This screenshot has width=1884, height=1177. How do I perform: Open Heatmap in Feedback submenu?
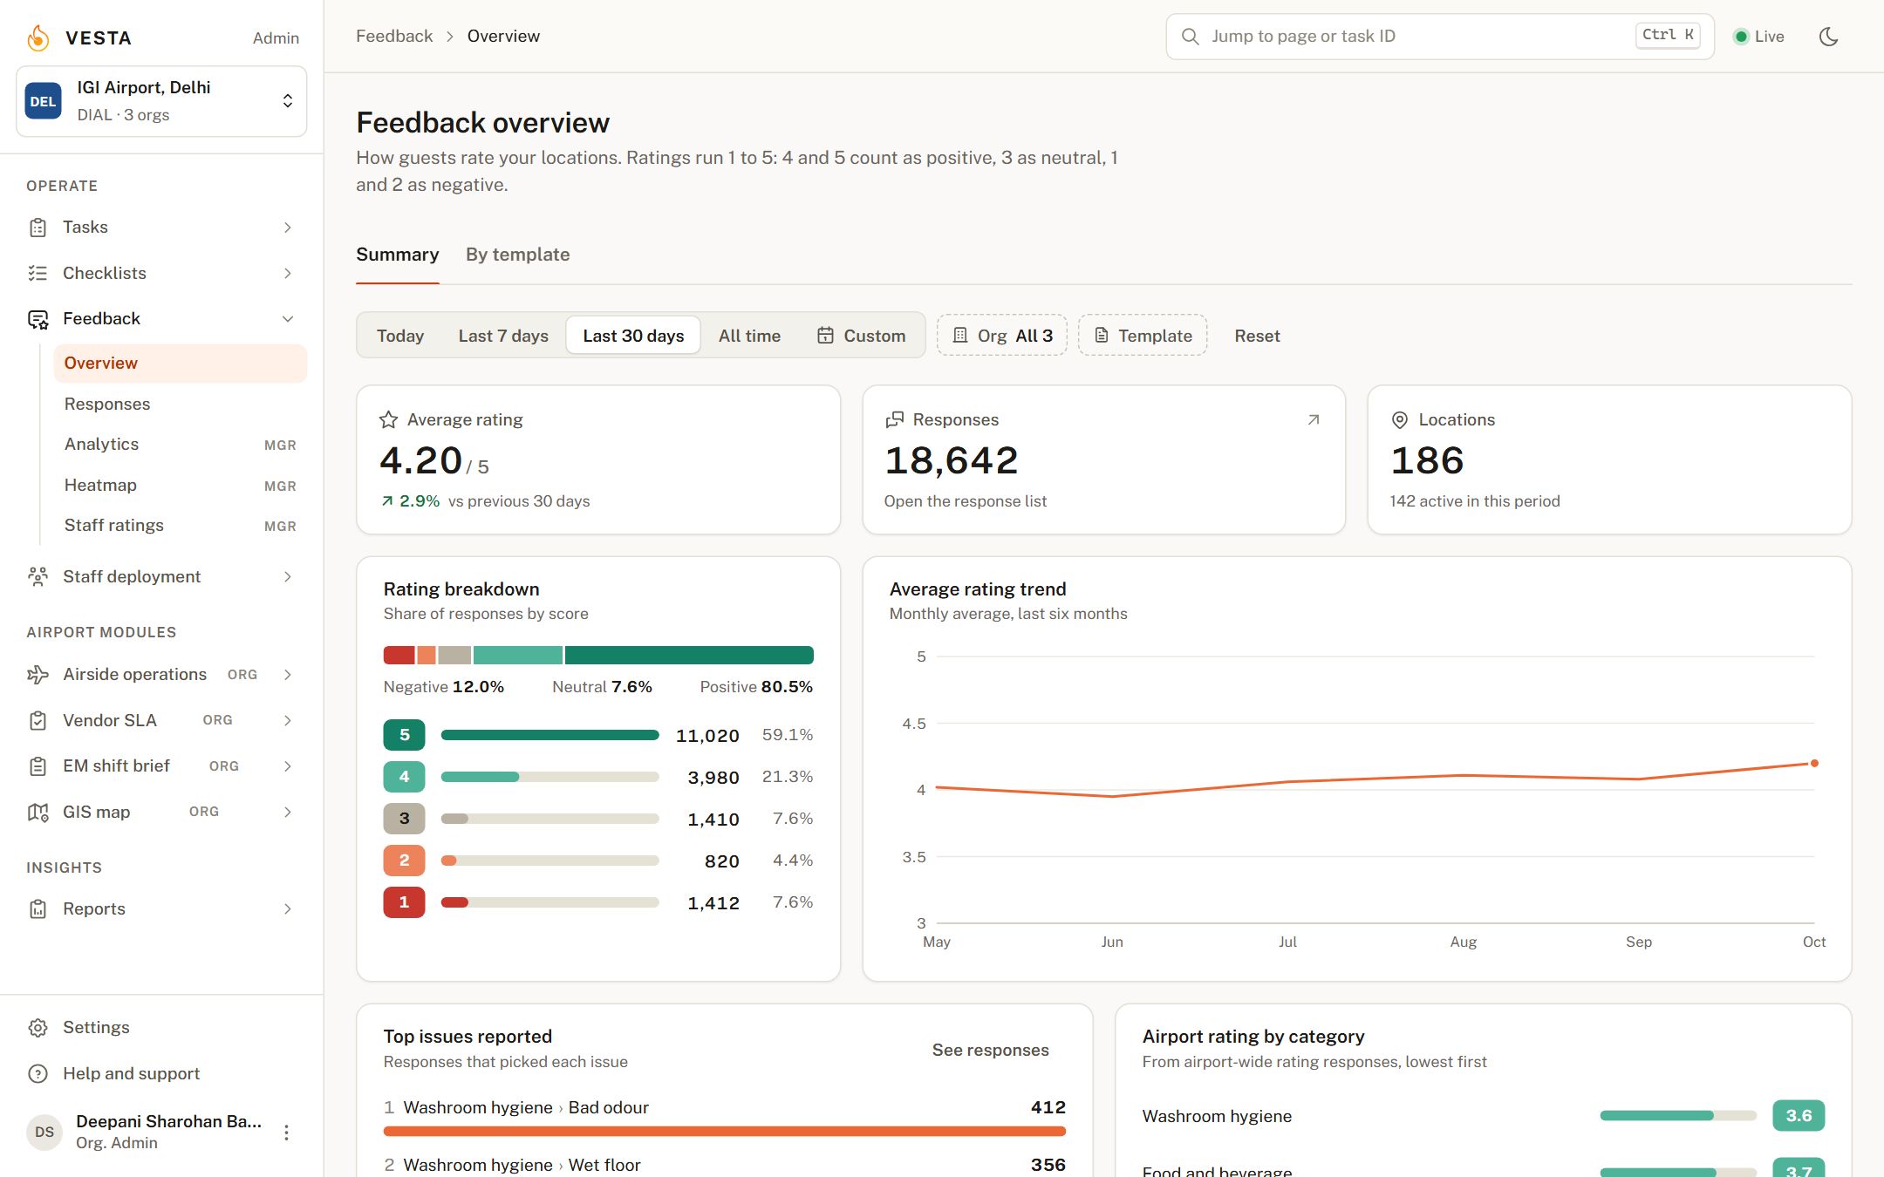coord(181,486)
